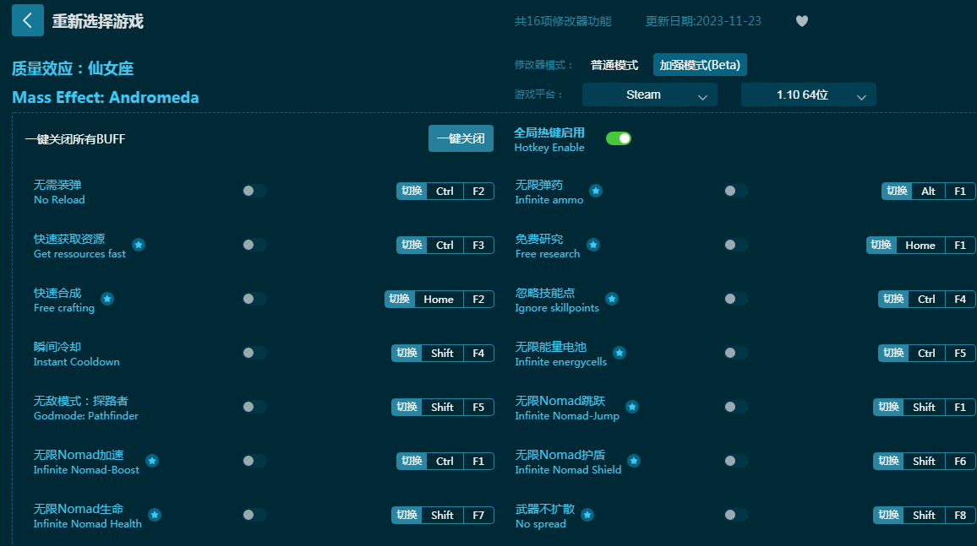
Task: Click Ctrl modifier key for No Reload
Action: click(445, 191)
